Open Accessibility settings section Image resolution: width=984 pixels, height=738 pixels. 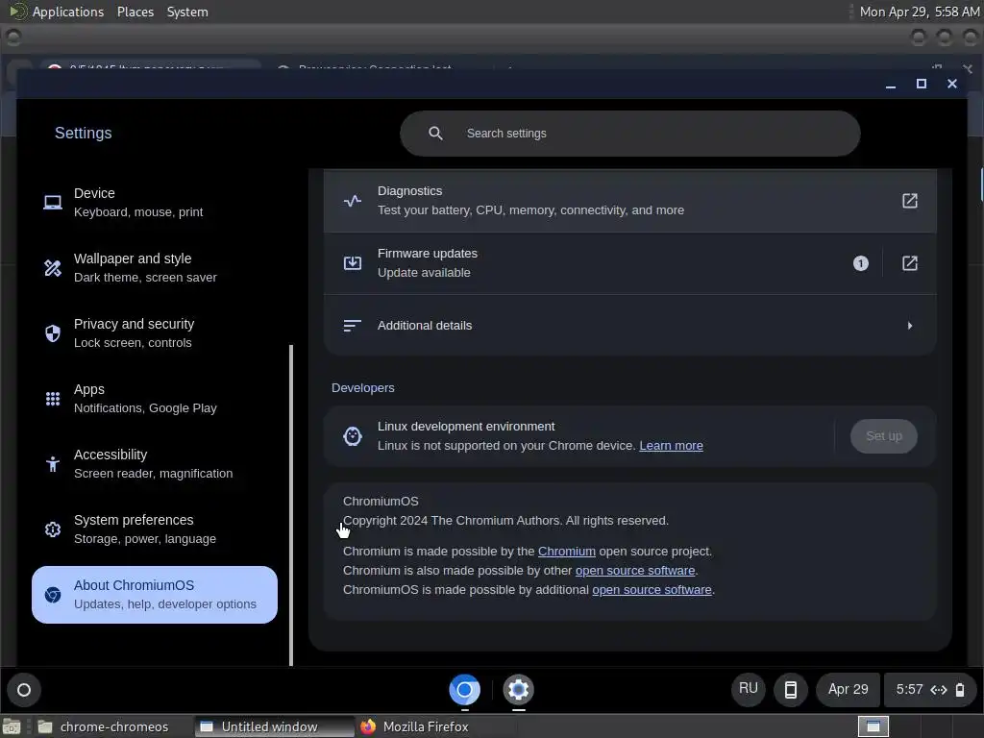pos(155,463)
